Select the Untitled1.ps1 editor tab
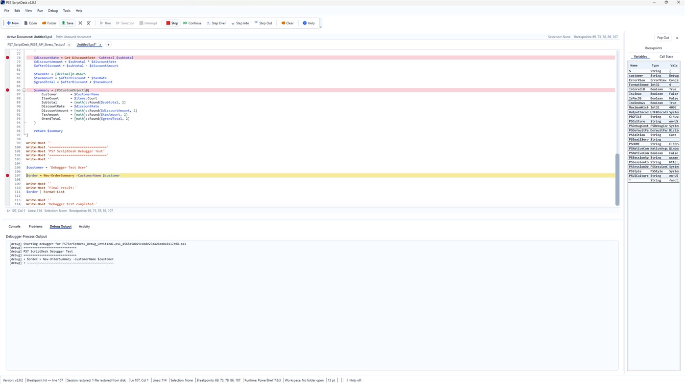Screen dimensions: 685x384 [87, 44]
